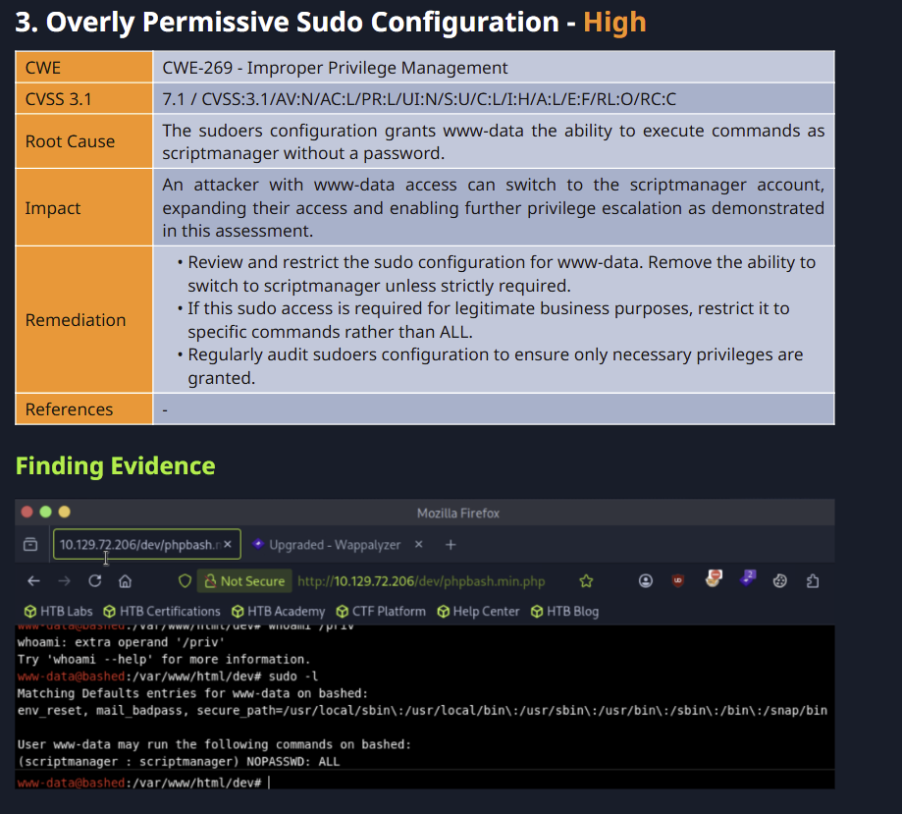Click the Not Secure site info badge

244,581
